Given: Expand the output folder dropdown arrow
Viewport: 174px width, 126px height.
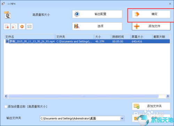Looking at the screenshot, I should (122, 118).
